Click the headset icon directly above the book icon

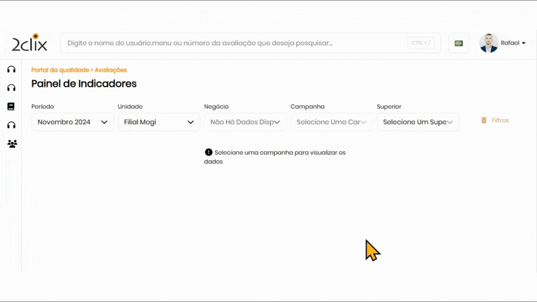click(12, 88)
